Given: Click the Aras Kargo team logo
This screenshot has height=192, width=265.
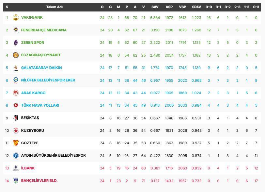Looking at the screenshot, I should (x=16, y=93).
